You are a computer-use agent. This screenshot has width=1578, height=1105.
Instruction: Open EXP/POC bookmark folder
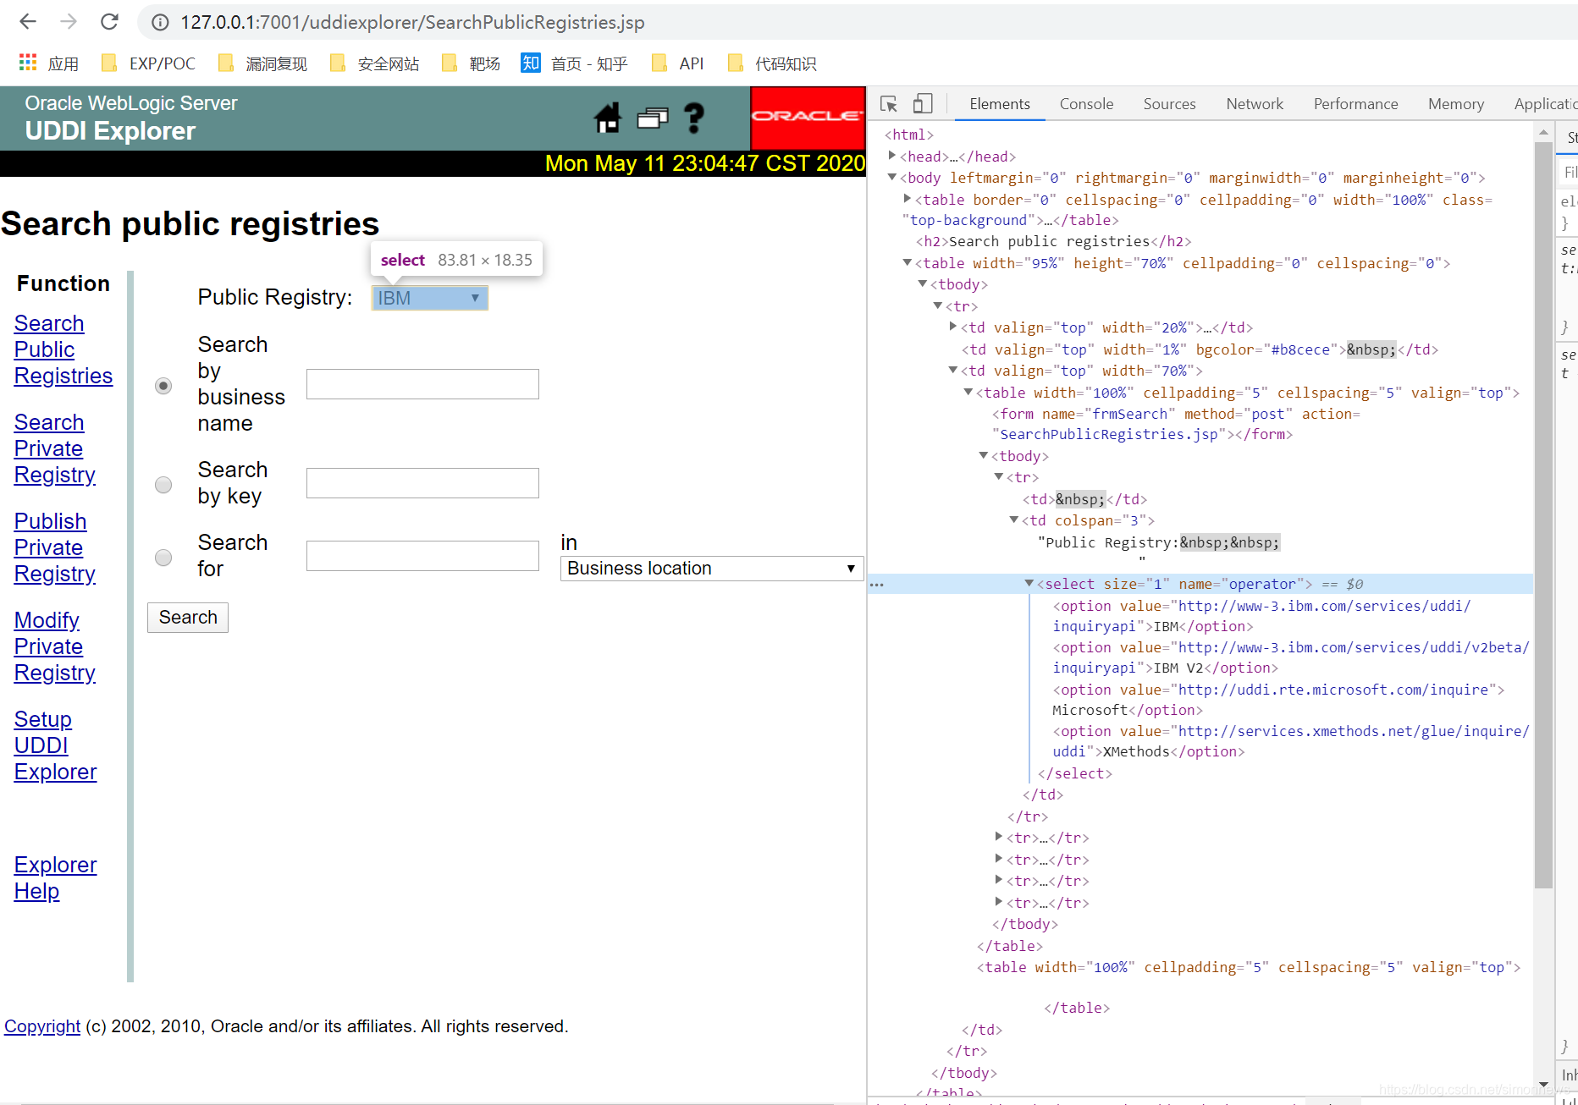pos(148,63)
